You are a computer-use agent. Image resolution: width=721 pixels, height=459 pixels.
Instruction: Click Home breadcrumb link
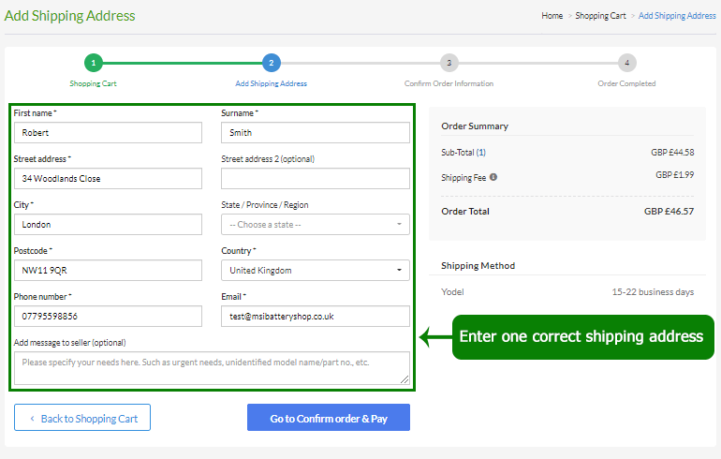pyautogui.click(x=552, y=16)
